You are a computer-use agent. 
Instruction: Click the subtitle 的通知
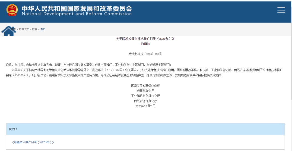tap(145, 44)
